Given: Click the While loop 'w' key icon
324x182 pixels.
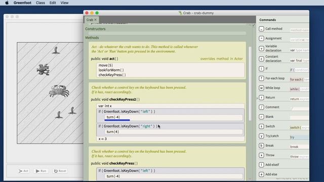Looking at the screenshot, I should [261, 88].
